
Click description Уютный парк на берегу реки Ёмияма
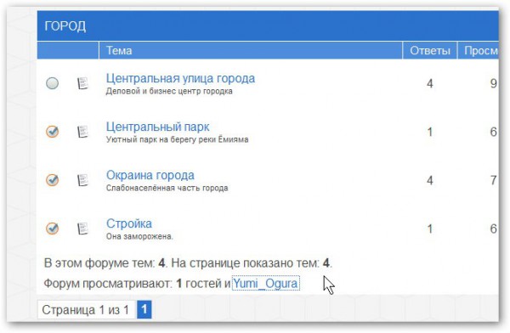coord(178,139)
